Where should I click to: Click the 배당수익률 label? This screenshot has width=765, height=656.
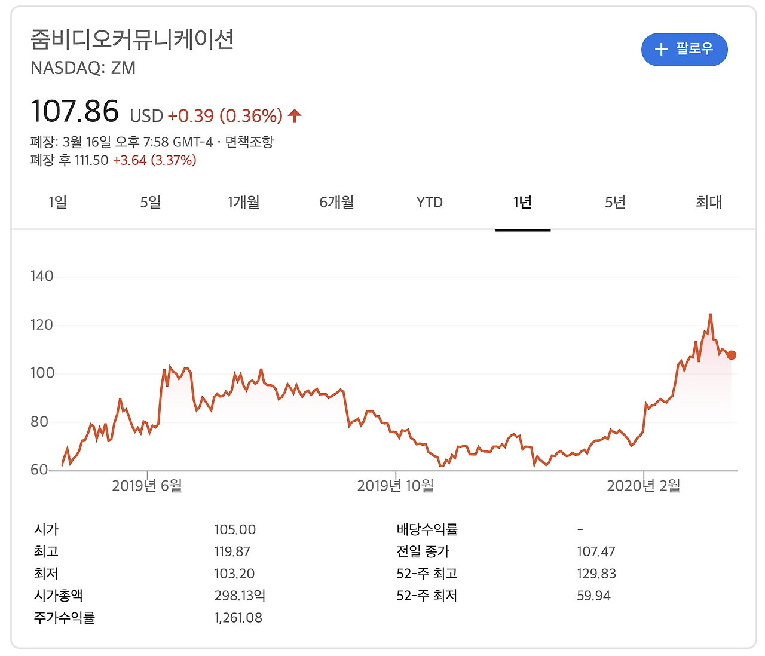tap(427, 529)
